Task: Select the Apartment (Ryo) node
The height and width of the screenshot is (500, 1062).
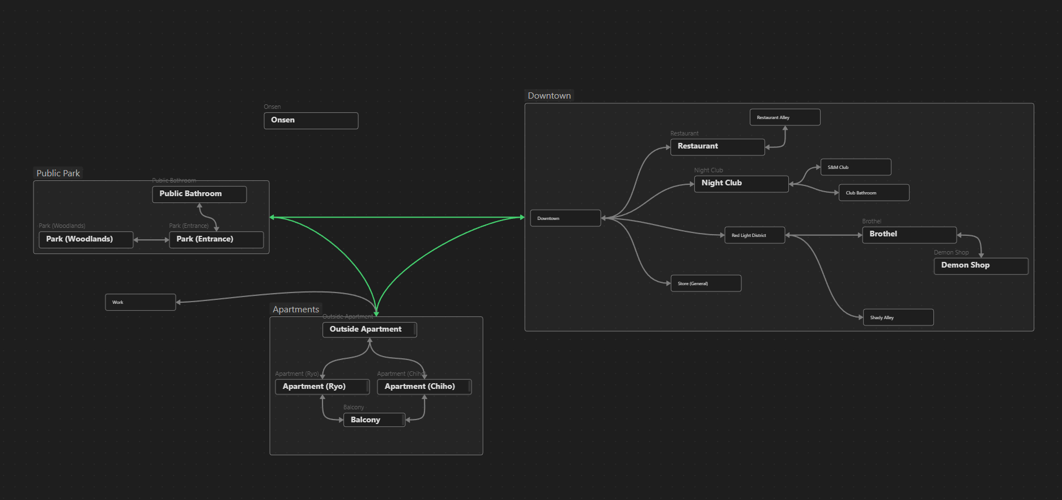Action: 322,387
